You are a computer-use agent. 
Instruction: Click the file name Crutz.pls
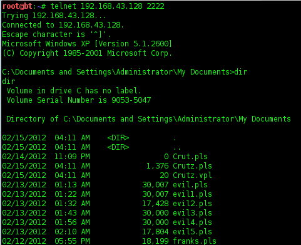tap(192, 166)
